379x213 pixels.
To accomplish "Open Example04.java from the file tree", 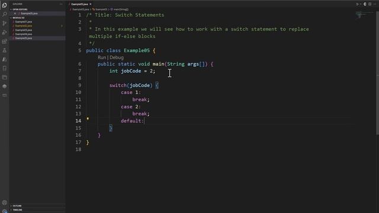I will point(24,34).
